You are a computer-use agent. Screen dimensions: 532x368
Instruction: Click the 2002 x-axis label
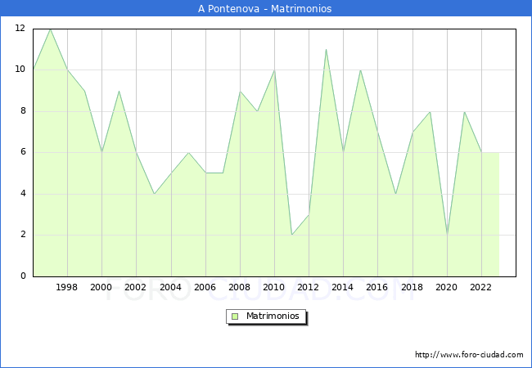click(x=136, y=288)
